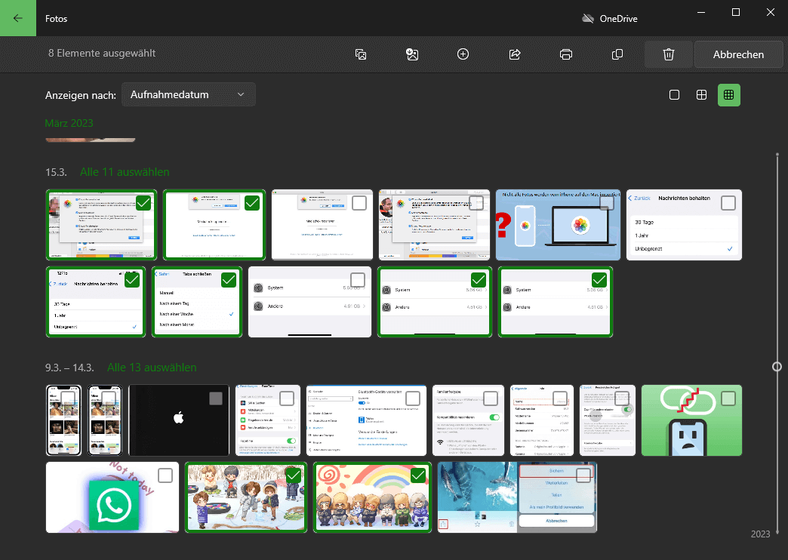Viewport: 788px width, 560px height.
Task: Copy the selected photos
Action: 617,54
